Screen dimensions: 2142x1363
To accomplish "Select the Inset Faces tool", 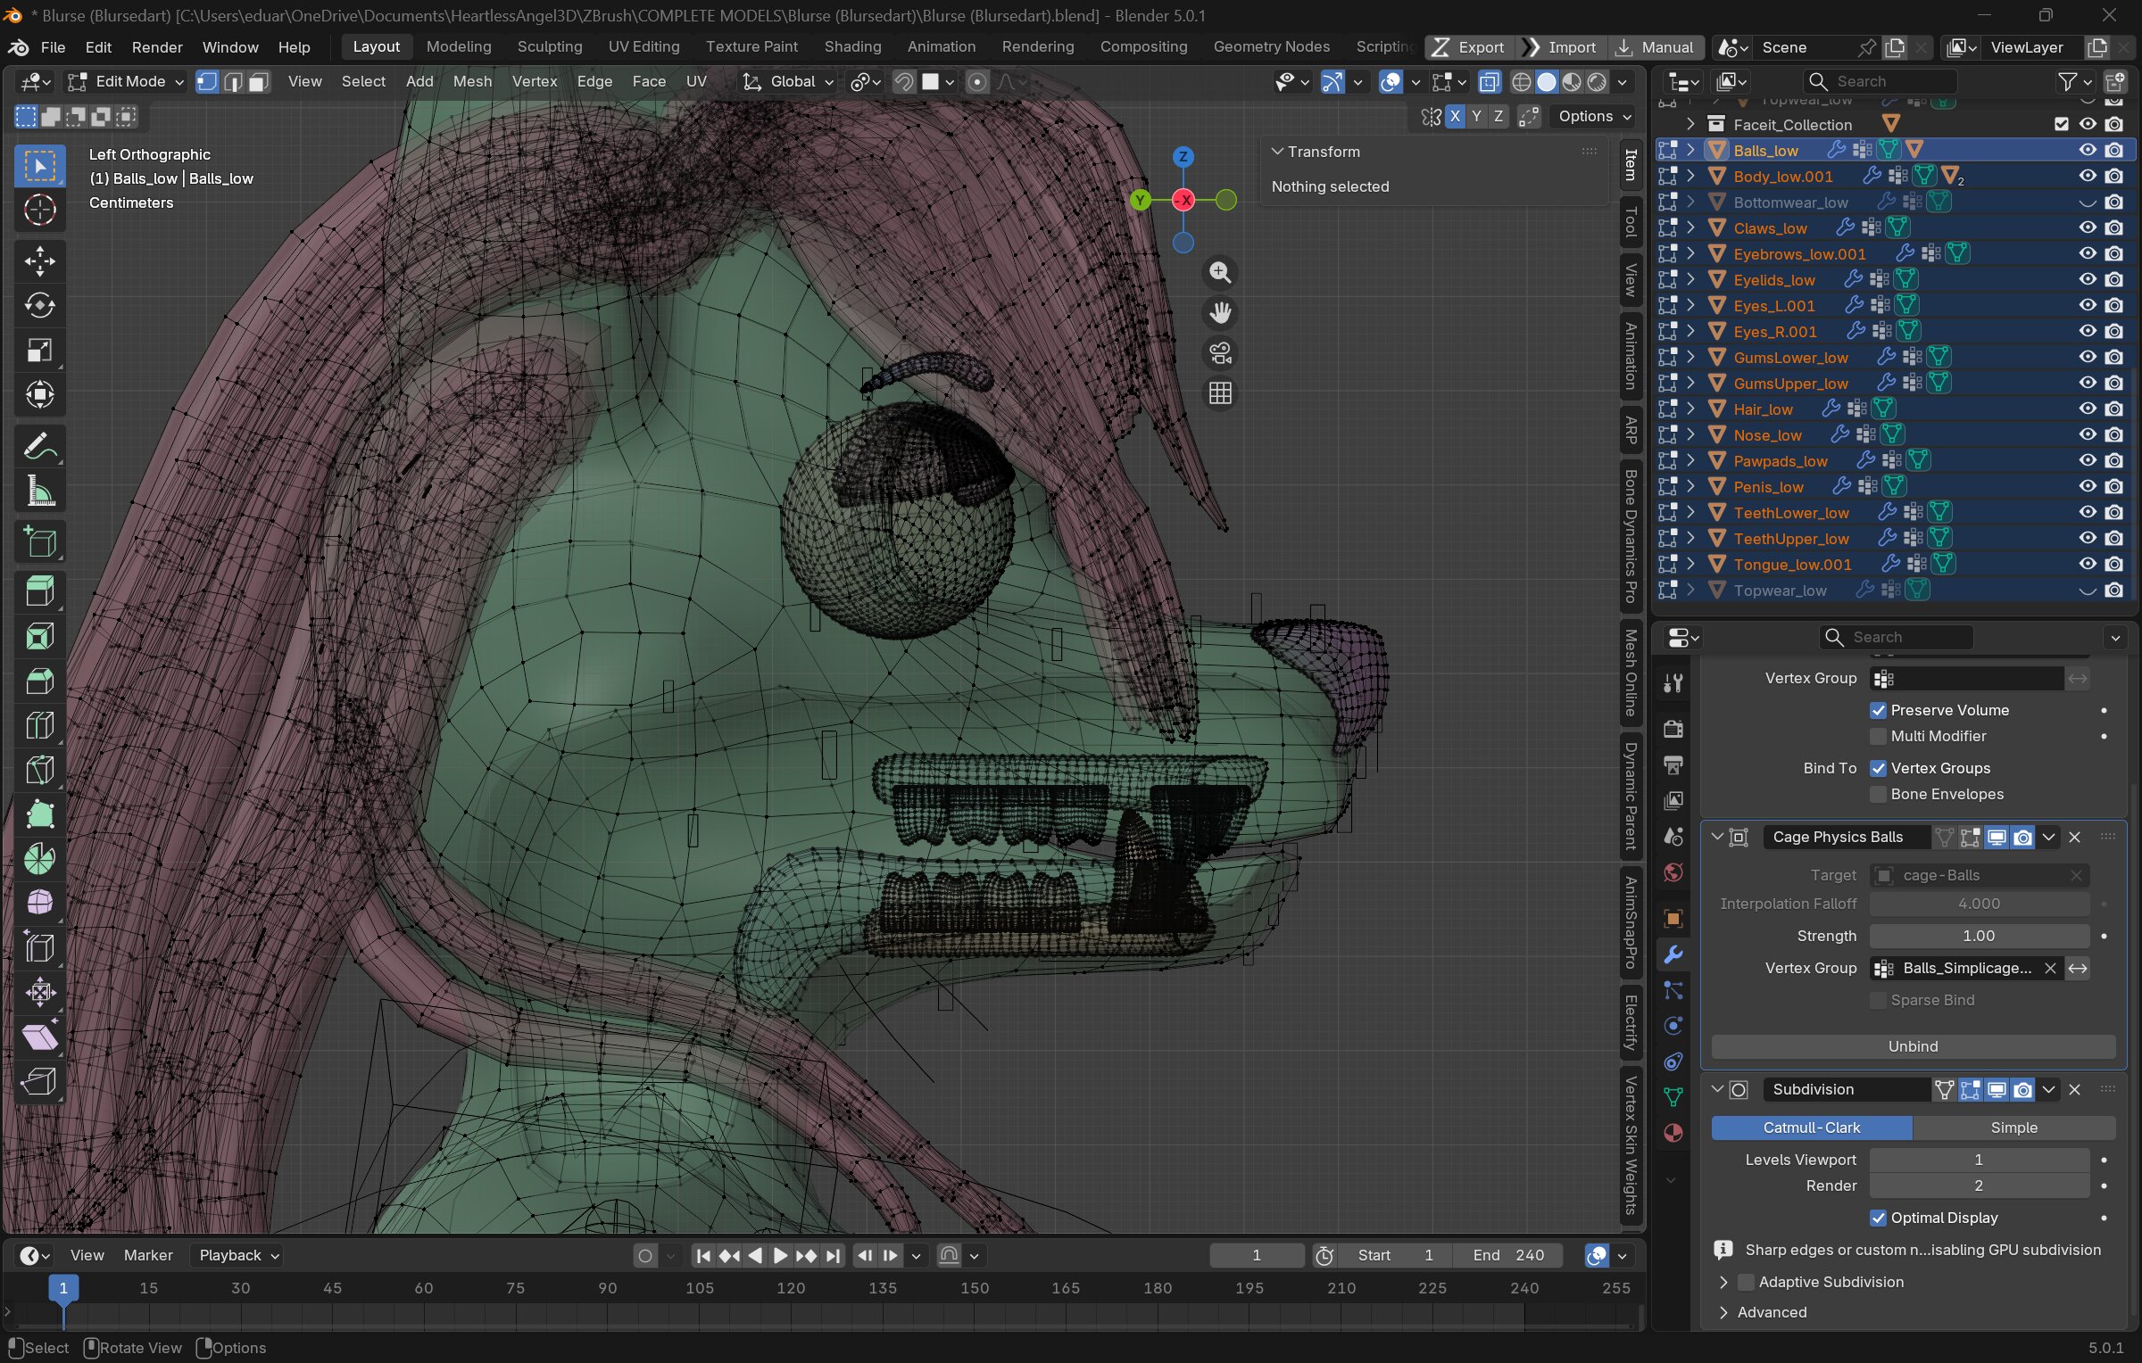I will coord(39,636).
